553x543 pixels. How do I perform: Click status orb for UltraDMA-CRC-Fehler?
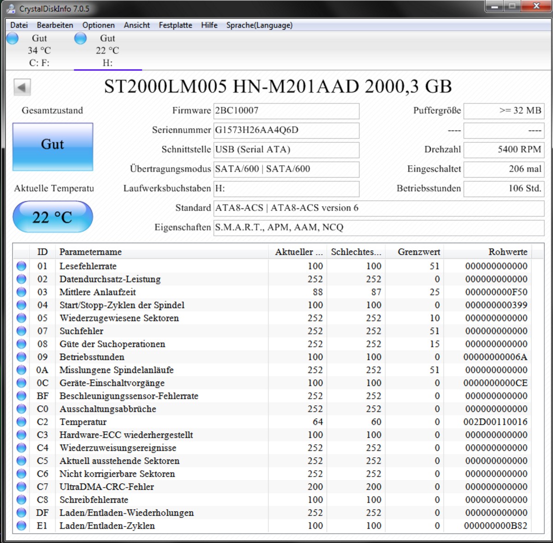click(21, 487)
